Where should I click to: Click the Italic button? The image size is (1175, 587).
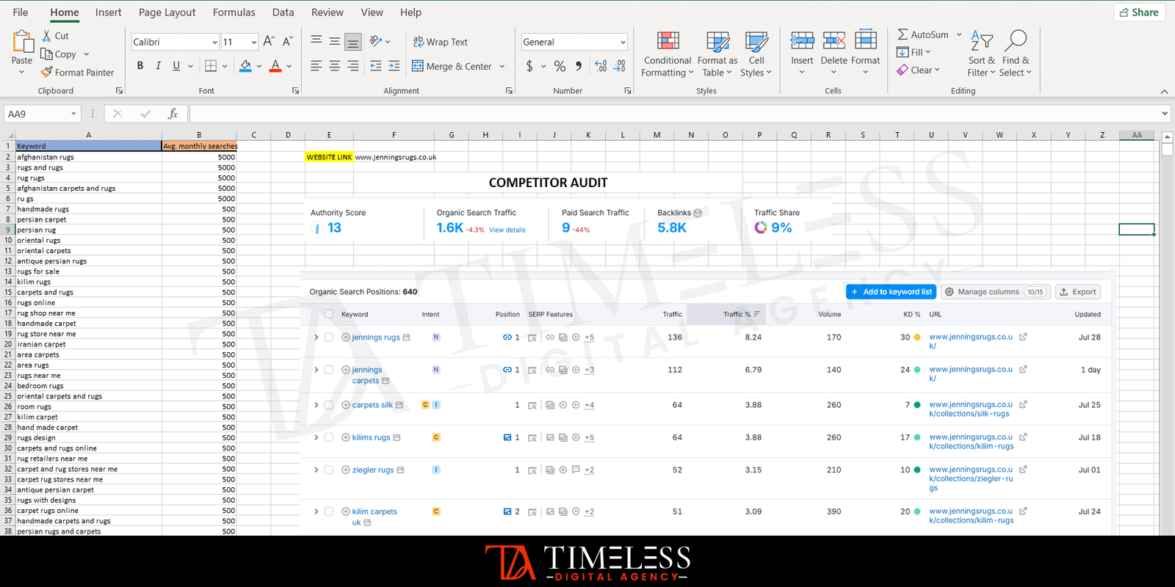click(x=158, y=66)
